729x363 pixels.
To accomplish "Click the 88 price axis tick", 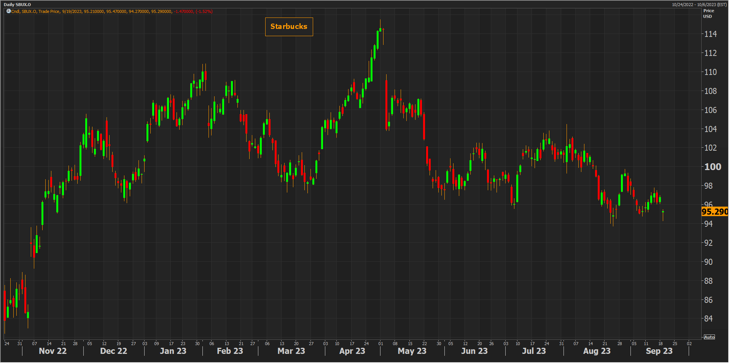I will click(708, 281).
